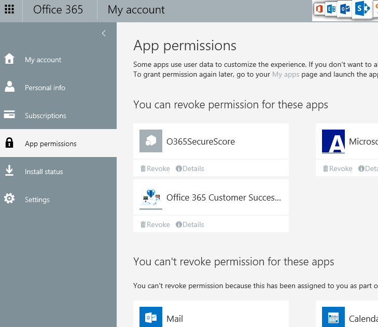Open the app launcher waffle grid
This screenshot has width=378, height=327.
click(x=9, y=10)
